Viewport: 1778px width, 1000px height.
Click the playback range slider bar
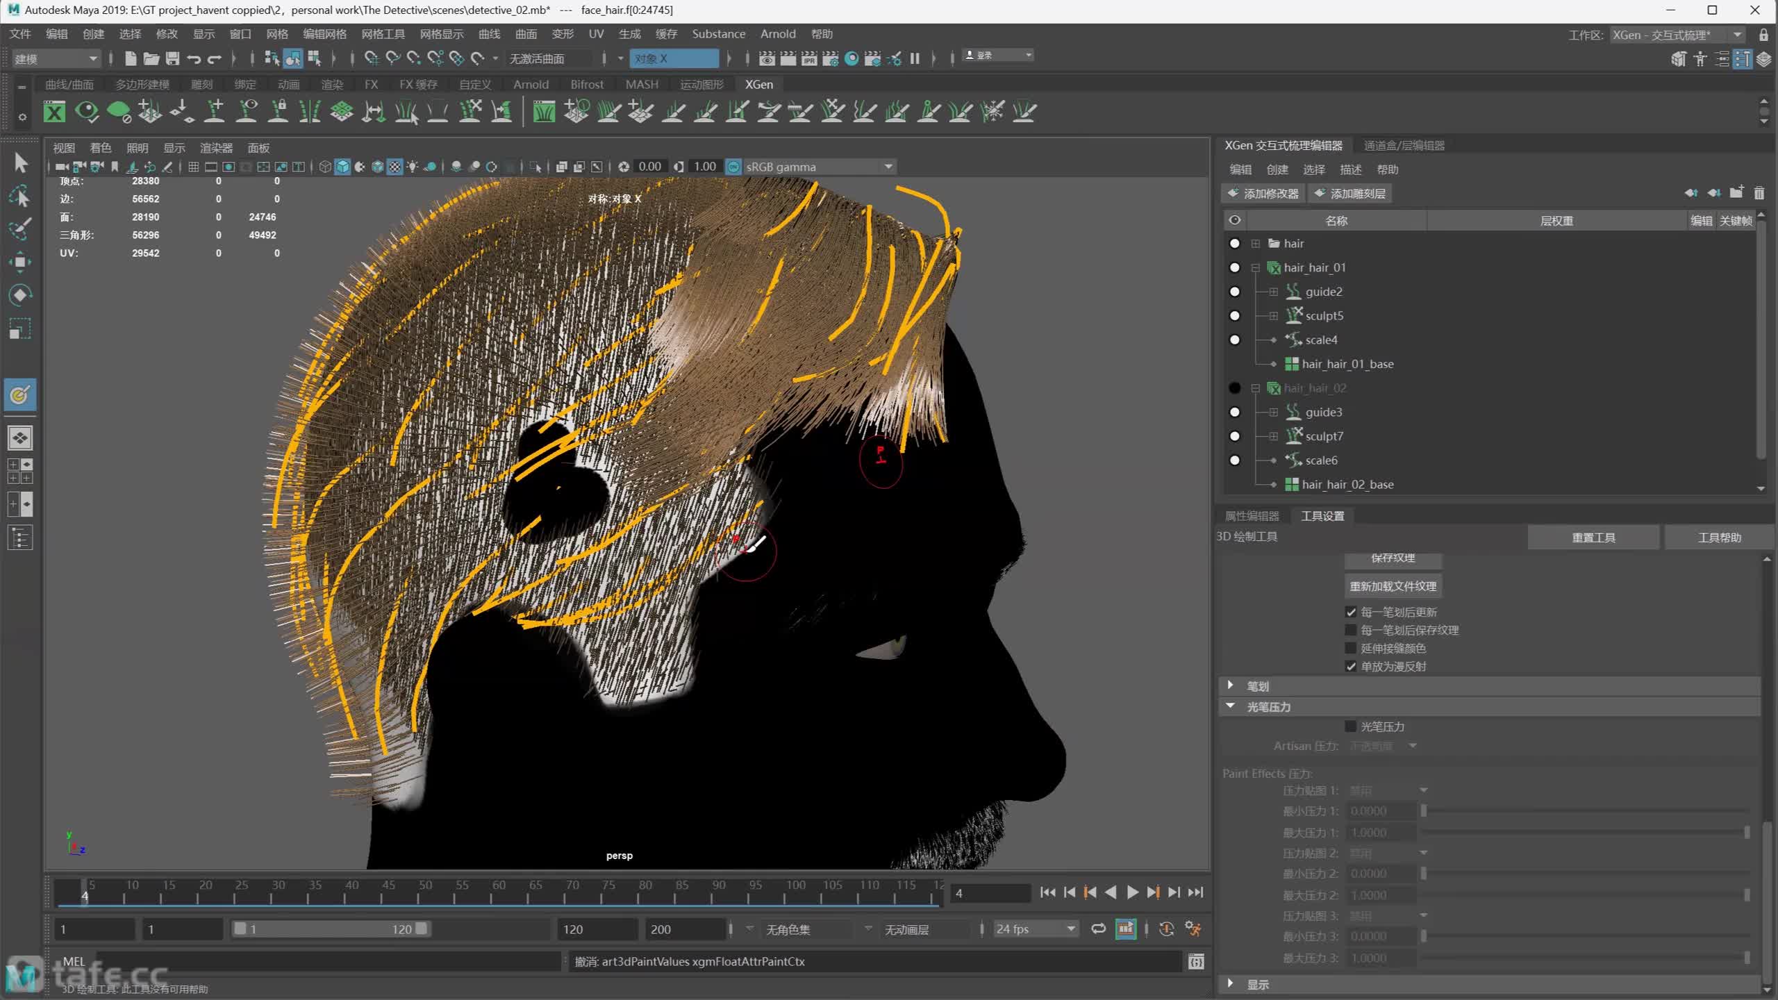pos(331,928)
